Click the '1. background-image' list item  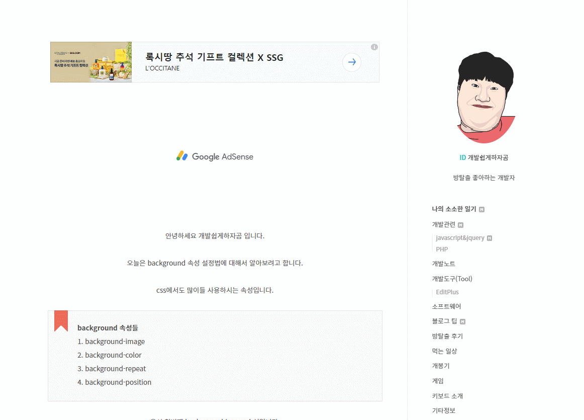(111, 342)
